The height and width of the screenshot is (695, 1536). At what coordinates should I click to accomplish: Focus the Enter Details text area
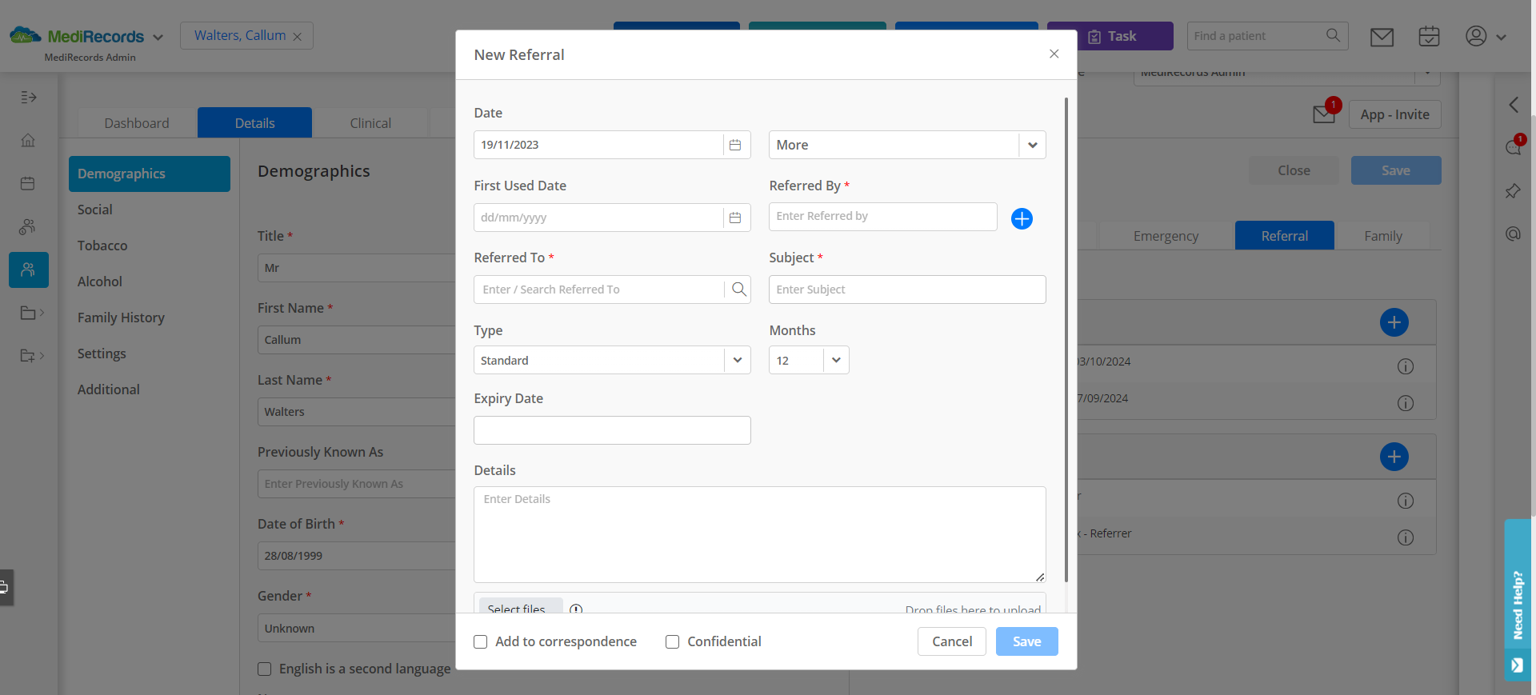click(760, 534)
